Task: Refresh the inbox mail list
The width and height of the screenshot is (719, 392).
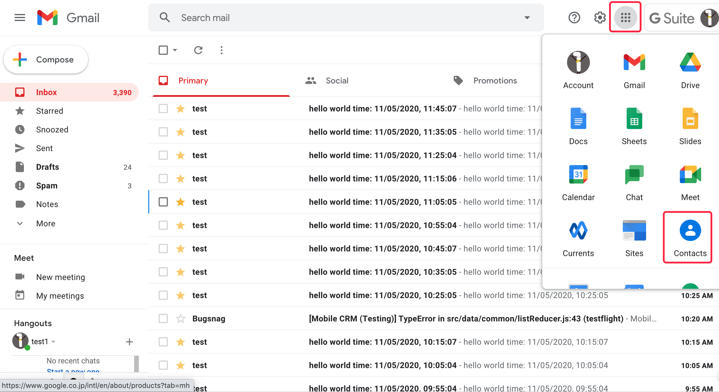Action: [198, 50]
